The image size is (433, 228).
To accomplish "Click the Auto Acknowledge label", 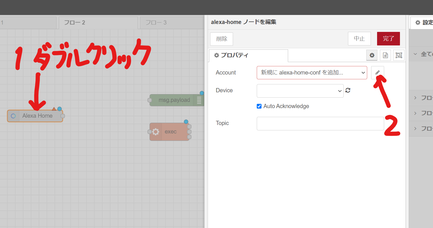I will coord(286,106).
